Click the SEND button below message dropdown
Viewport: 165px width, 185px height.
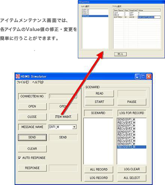(63, 137)
